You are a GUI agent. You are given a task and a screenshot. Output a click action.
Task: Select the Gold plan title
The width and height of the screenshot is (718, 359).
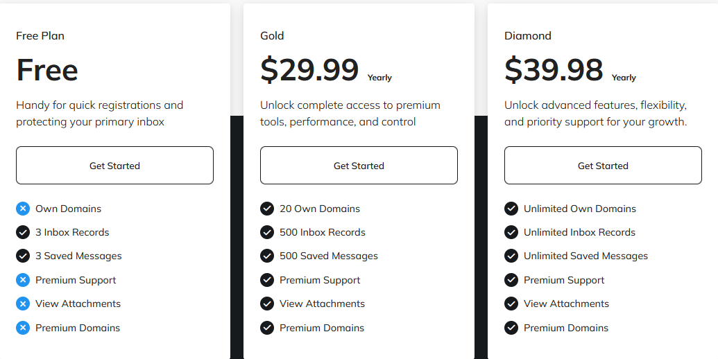click(x=272, y=36)
